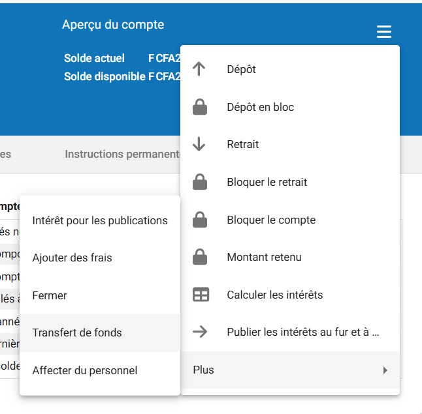Select Montant retenu menu item
The width and height of the screenshot is (422, 414).
[264, 257]
